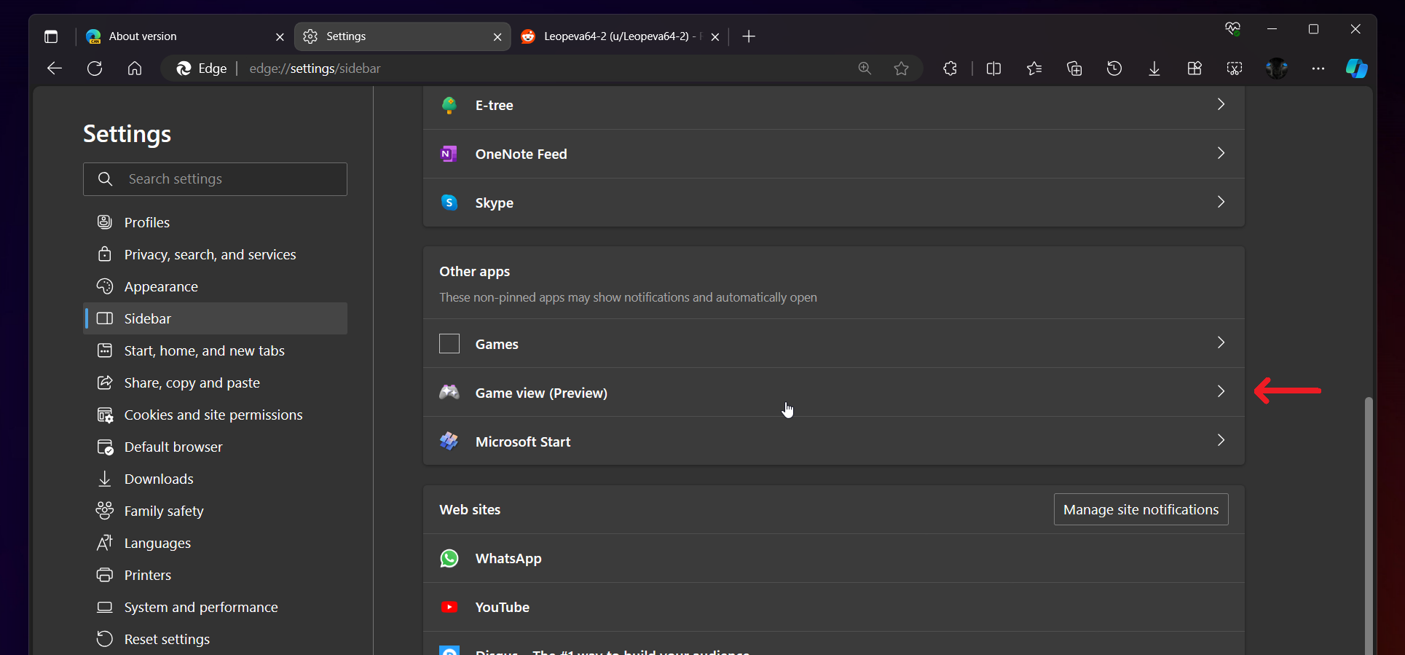Click the Edge site identity label
Viewport: 1405px width, 655px height.
[x=202, y=68]
